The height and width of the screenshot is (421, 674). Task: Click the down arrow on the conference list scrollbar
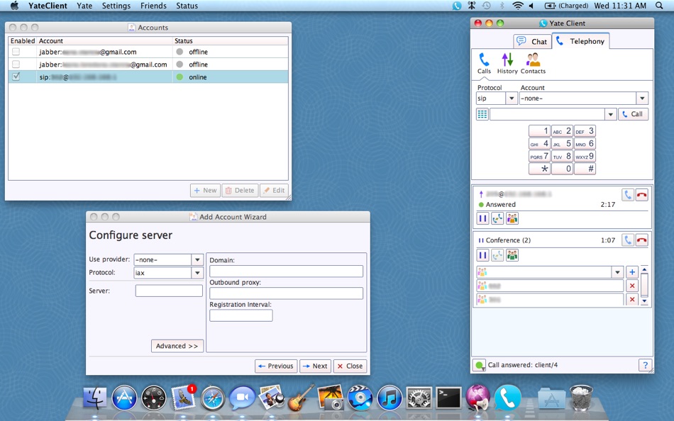pos(644,301)
